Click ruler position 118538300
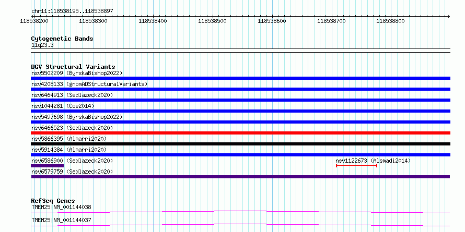 (94, 21)
